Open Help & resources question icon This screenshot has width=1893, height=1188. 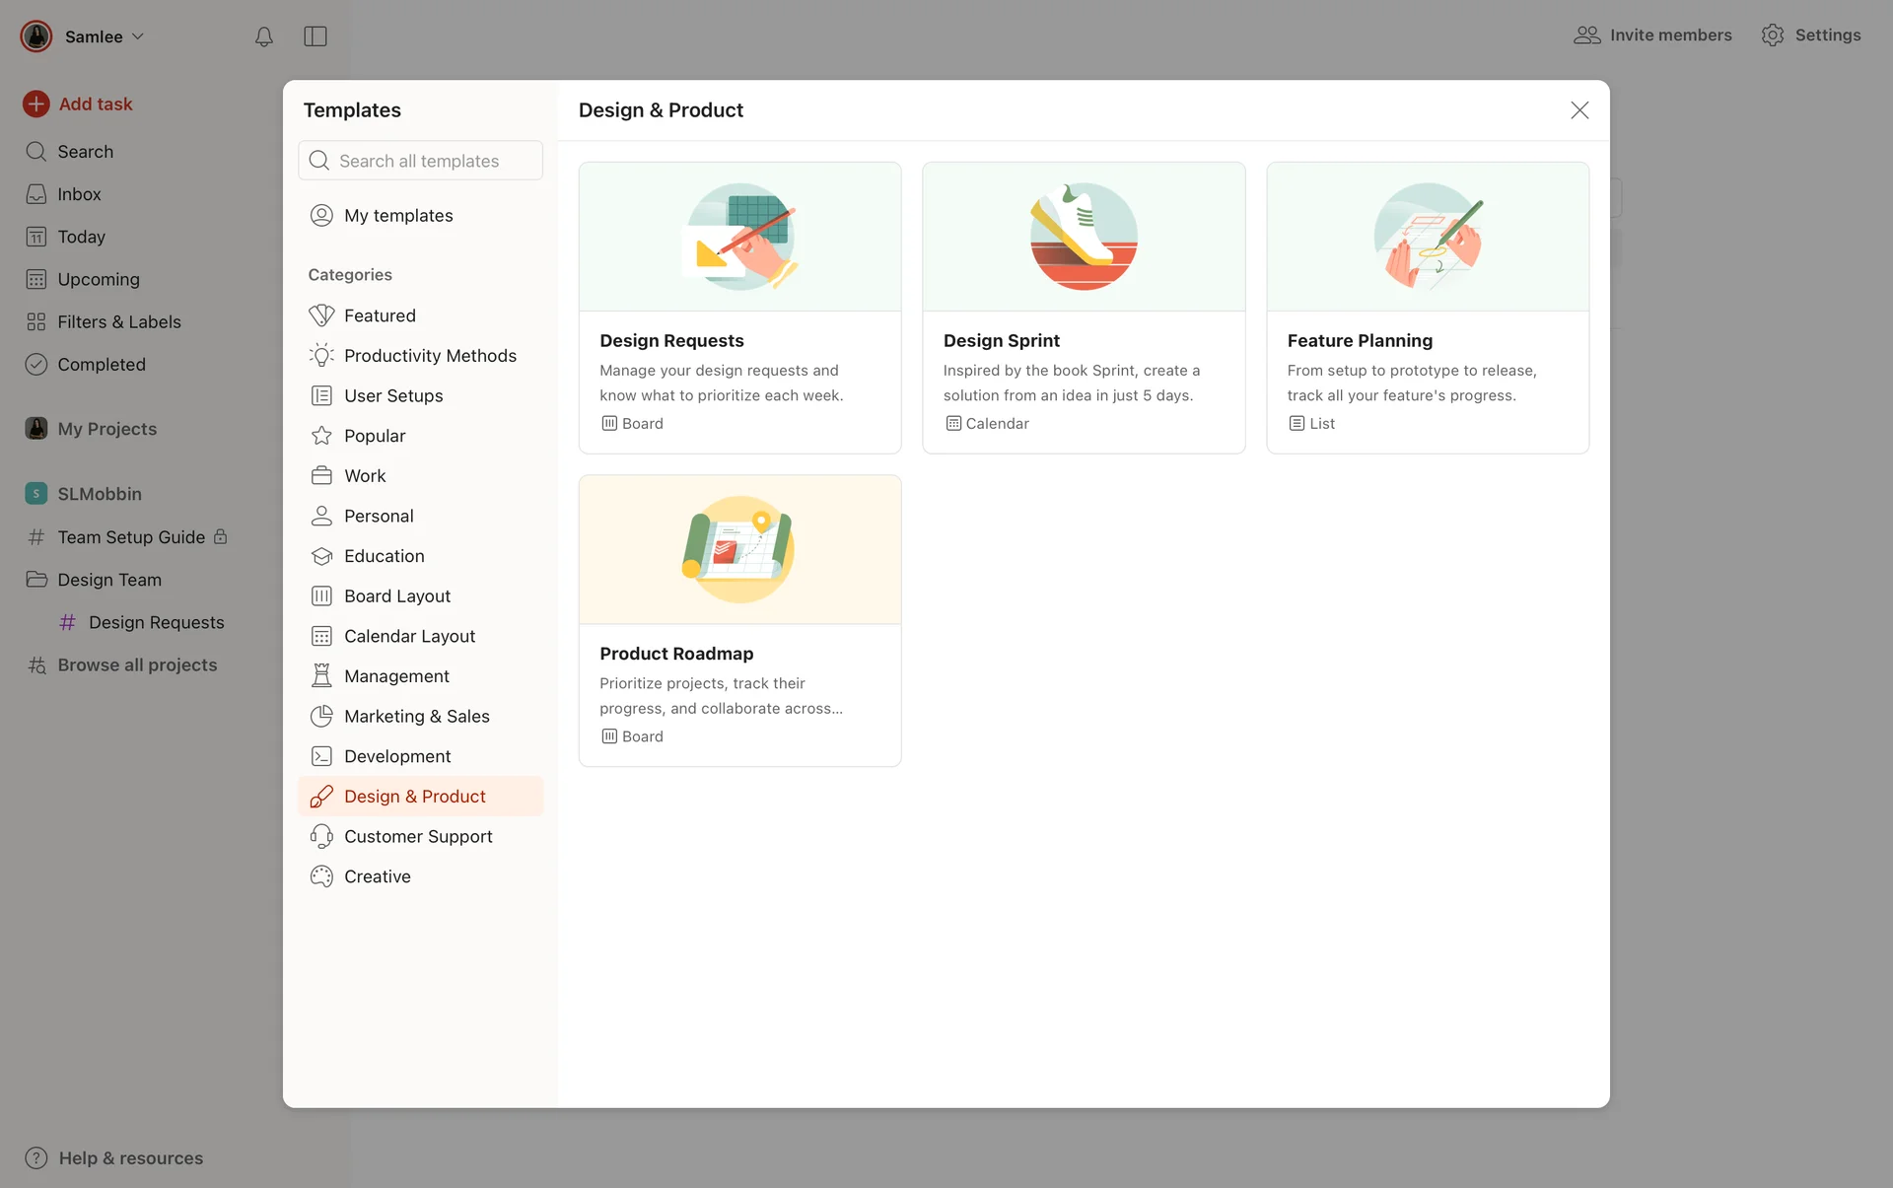36,1158
